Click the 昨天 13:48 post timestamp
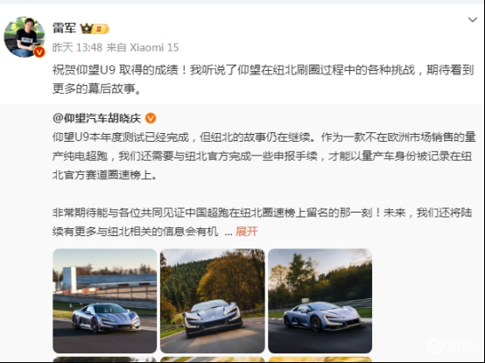This screenshot has height=363, width=485. coord(77,47)
